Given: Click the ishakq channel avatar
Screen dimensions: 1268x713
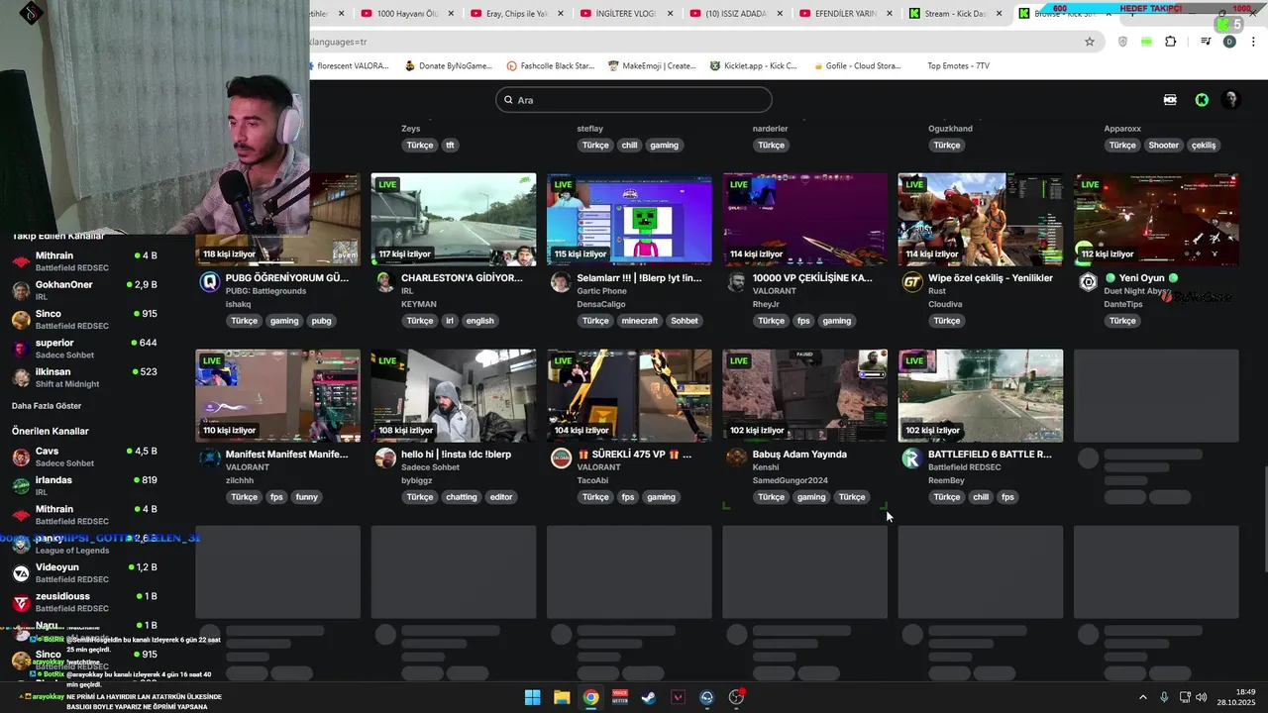Looking at the screenshot, I should click(x=209, y=282).
